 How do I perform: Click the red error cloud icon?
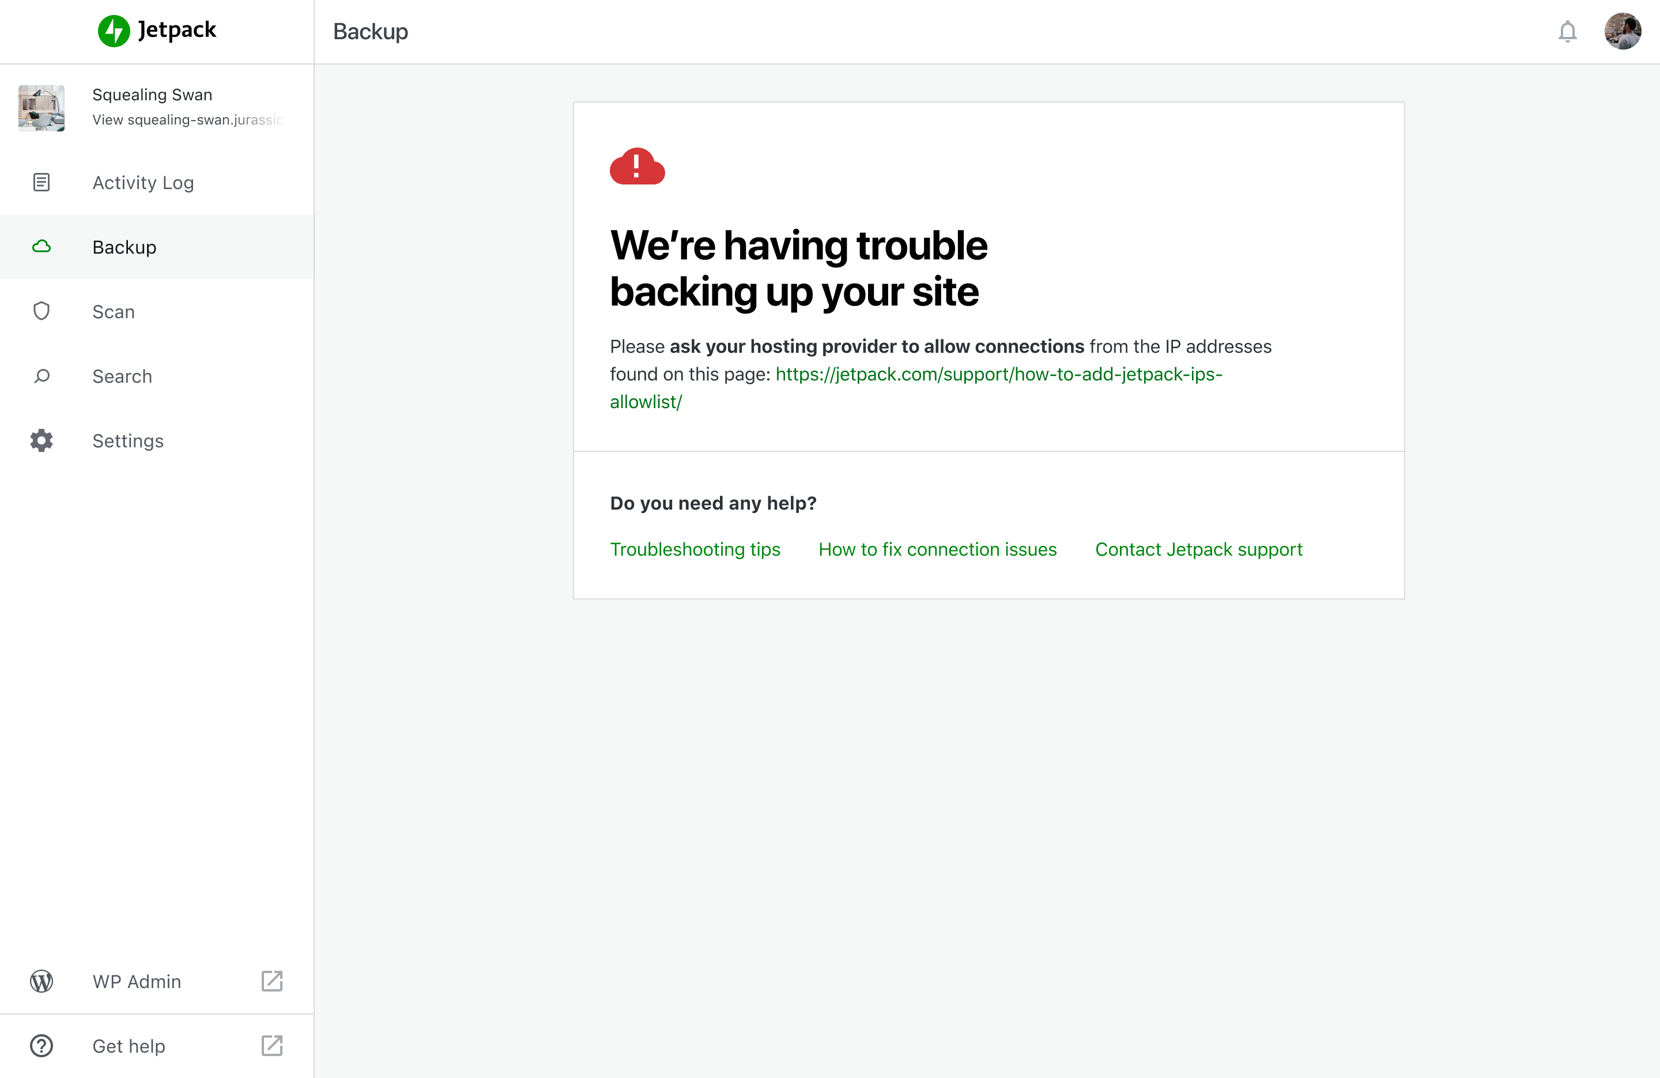[x=637, y=167]
